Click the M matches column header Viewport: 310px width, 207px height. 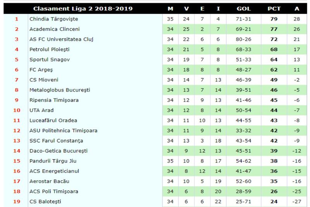pos(170,9)
